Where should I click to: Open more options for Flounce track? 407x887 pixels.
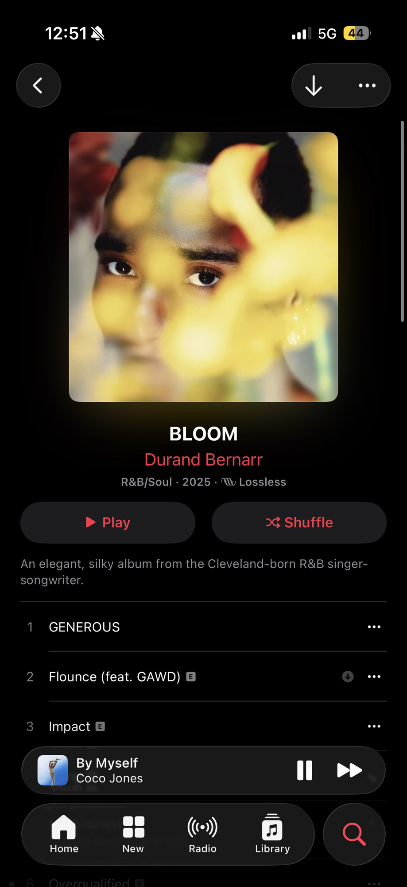[x=374, y=676]
